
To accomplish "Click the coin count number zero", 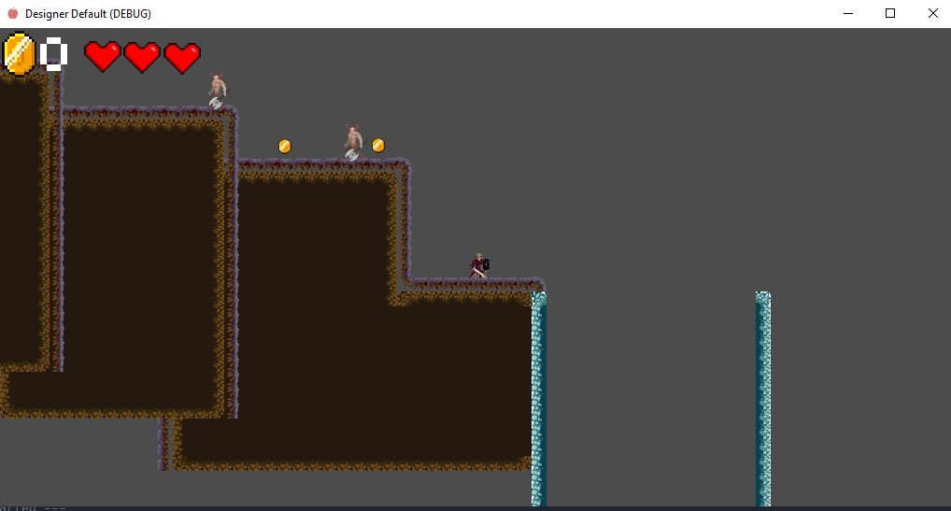I will click(54, 54).
